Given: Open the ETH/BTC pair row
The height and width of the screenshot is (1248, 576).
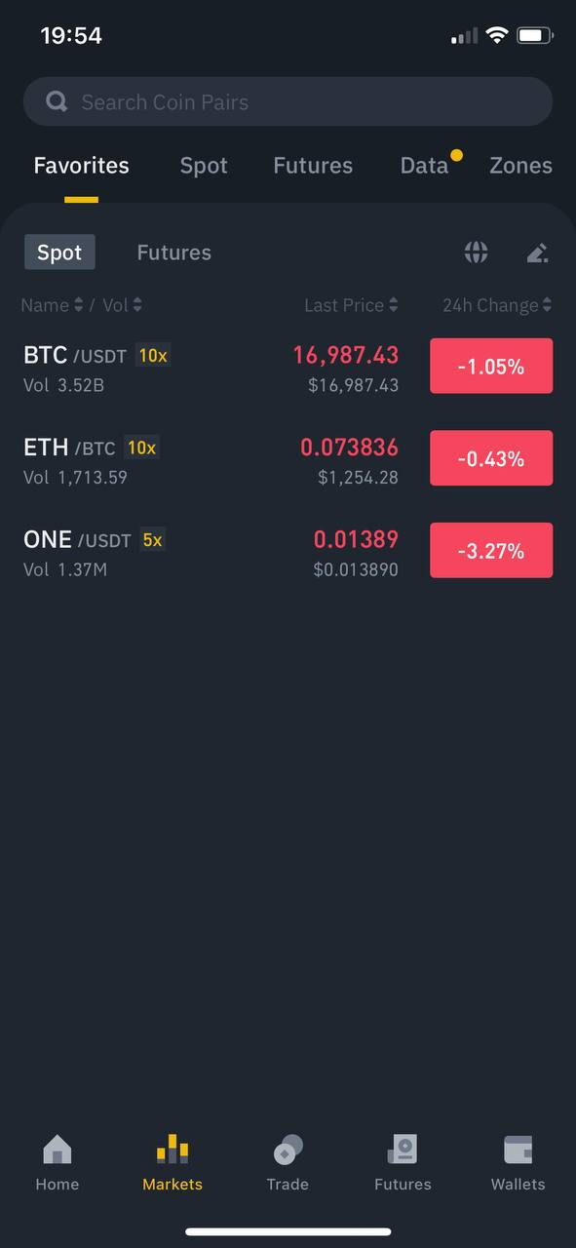Looking at the screenshot, I should point(288,458).
